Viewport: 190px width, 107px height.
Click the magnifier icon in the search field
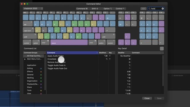(x=149, y=9)
